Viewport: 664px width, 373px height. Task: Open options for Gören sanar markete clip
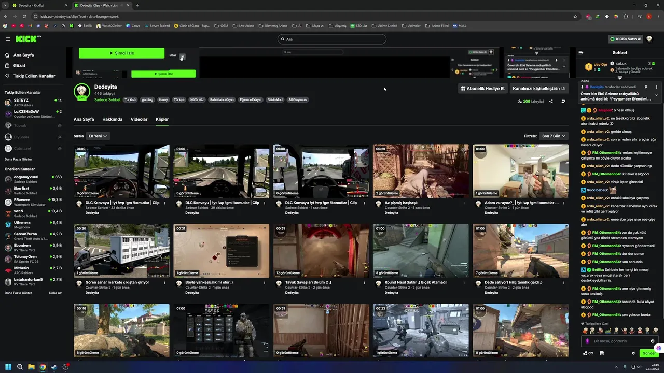(x=165, y=283)
